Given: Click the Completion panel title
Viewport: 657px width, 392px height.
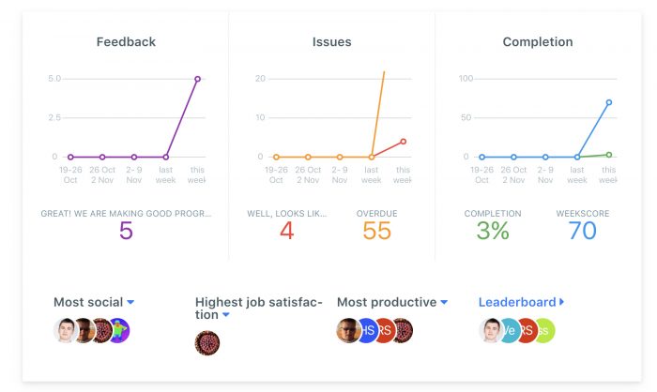Looking at the screenshot, I should 538,42.
